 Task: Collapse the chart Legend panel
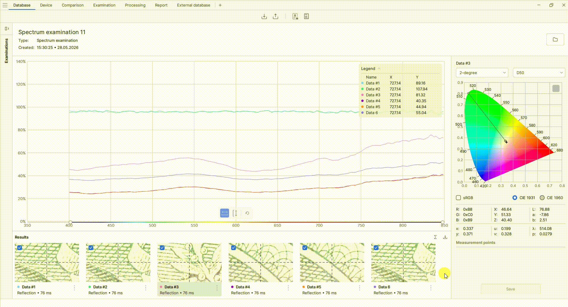pyautogui.click(x=379, y=68)
